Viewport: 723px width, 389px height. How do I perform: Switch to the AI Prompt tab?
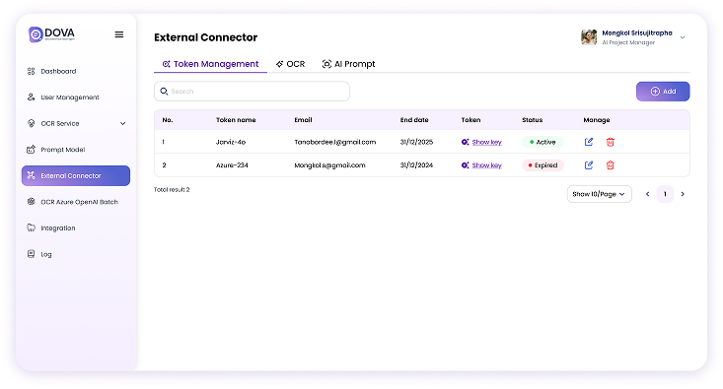(x=348, y=64)
